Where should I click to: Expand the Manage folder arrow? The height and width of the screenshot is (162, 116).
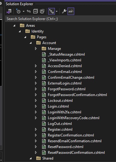coord(36,49)
